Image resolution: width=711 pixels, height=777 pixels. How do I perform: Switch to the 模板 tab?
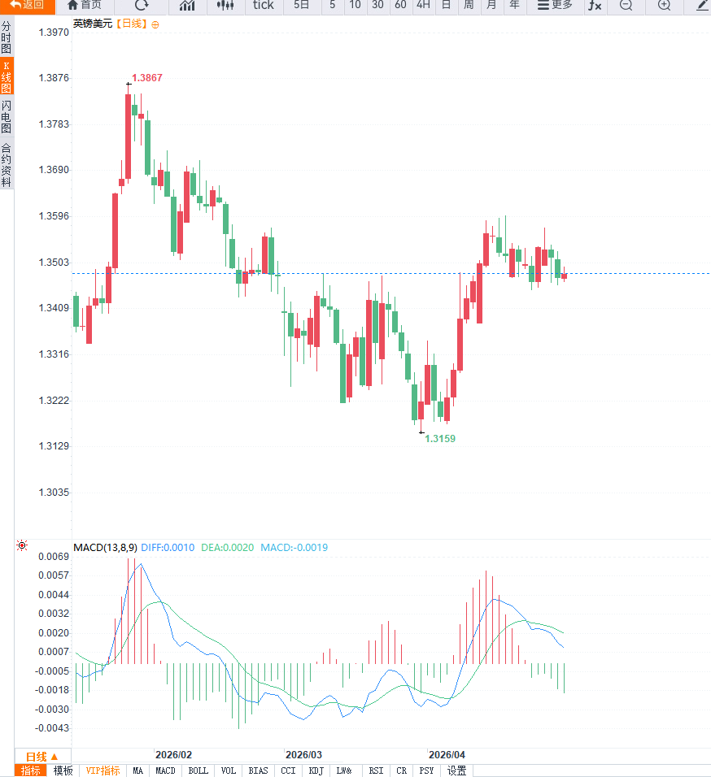63,770
